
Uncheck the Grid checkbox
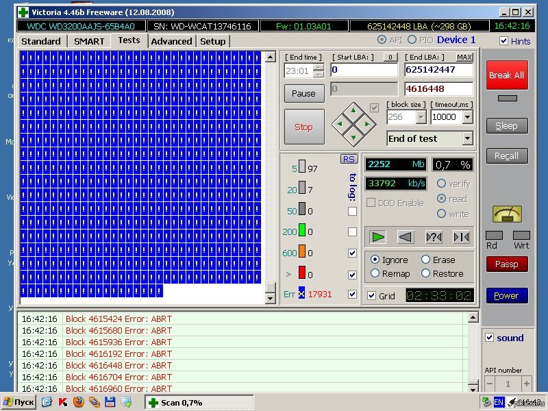(x=371, y=296)
